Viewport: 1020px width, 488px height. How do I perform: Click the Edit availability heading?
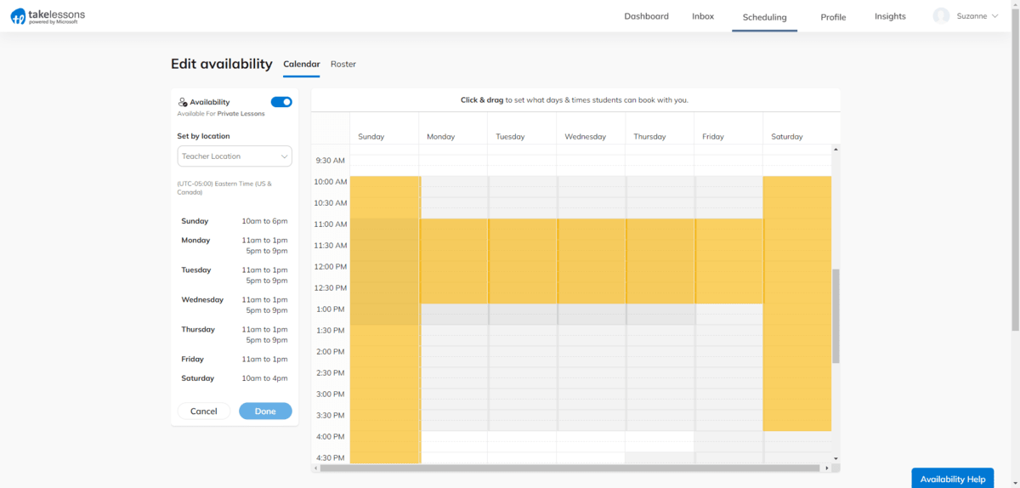pos(222,64)
